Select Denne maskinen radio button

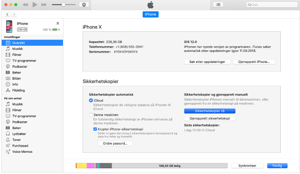[x=91, y=115]
